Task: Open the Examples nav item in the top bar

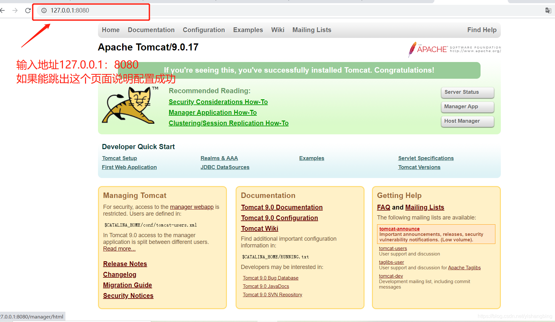Action: coord(248,30)
